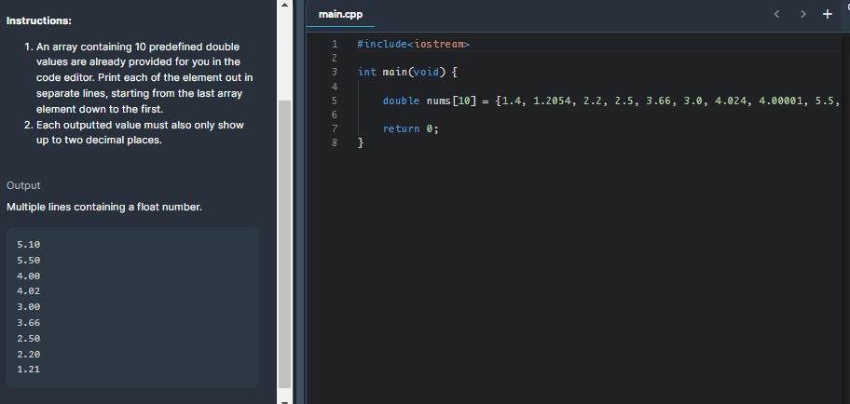Click 'Multiple lines containing a float number.' text
This screenshot has width=850, height=404.
click(104, 207)
